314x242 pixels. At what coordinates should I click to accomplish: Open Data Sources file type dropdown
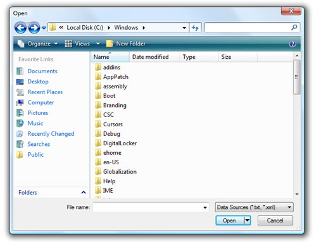(254, 207)
